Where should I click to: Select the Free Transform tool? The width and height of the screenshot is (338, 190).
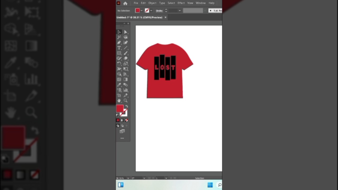tap(126, 69)
